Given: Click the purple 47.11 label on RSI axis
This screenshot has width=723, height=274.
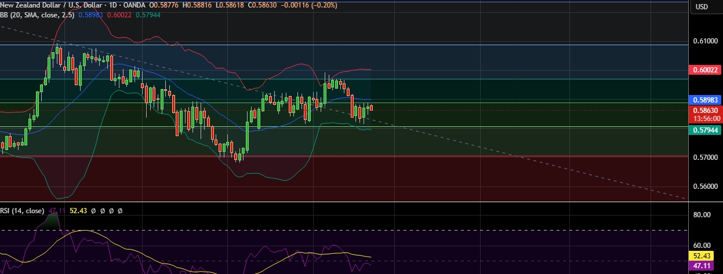Looking at the screenshot, I should 705,266.
